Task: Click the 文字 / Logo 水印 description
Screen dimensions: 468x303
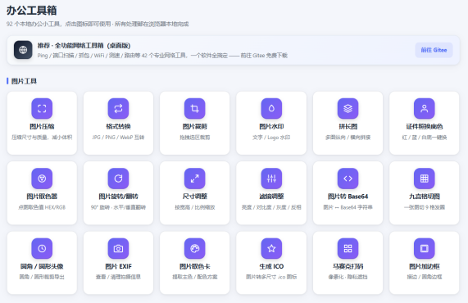Action: point(271,138)
